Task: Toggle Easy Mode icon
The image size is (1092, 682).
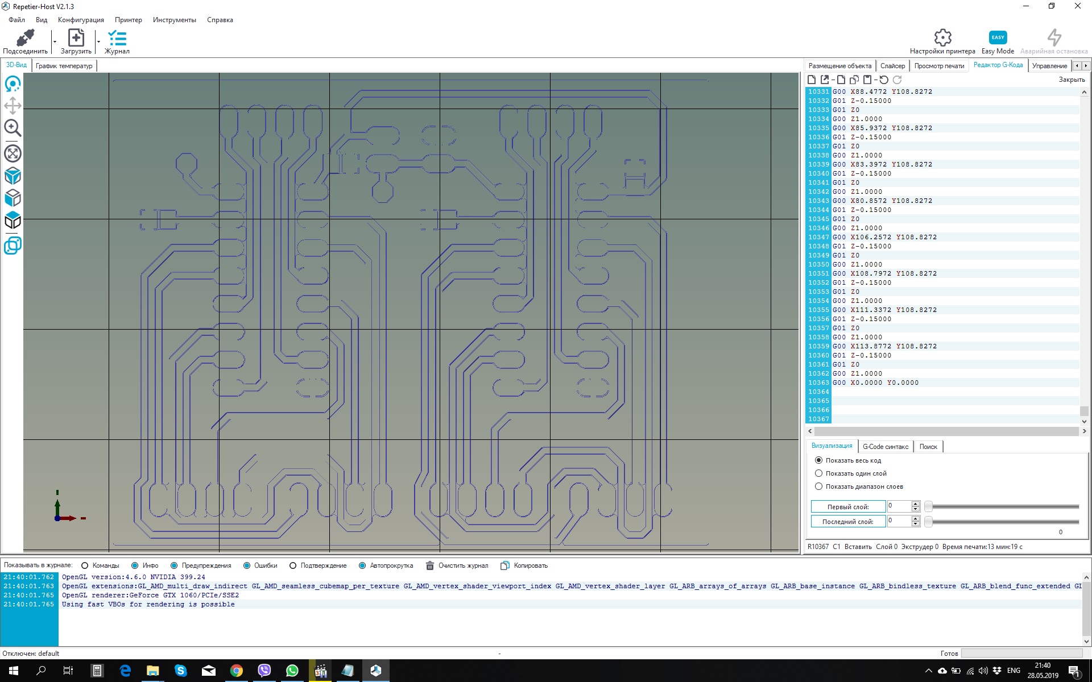Action: [x=998, y=38]
